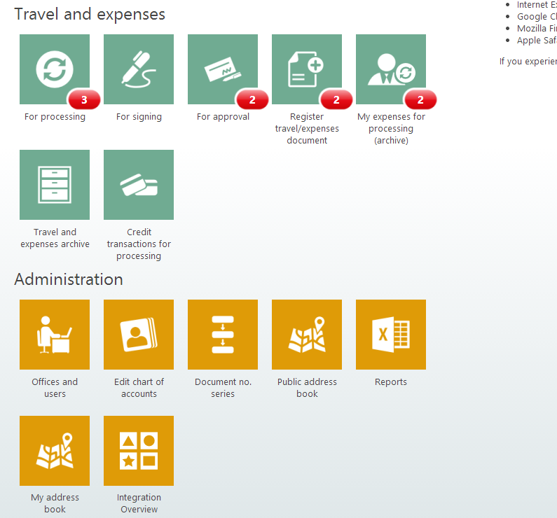Viewport: 557px width, 518px height.
Task: Click the red 2 badge on Register document
Action: pos(336,99)
